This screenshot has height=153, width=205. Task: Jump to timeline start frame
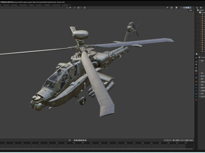pos(74,140)
